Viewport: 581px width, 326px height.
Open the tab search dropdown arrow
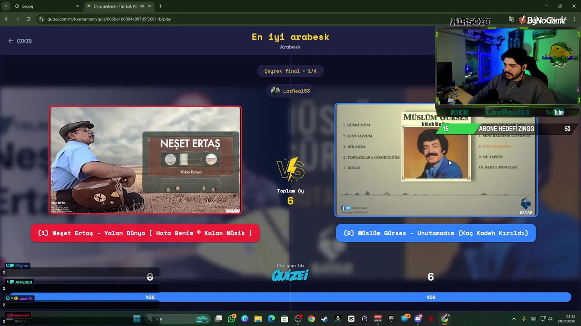(x=6, y=6)
